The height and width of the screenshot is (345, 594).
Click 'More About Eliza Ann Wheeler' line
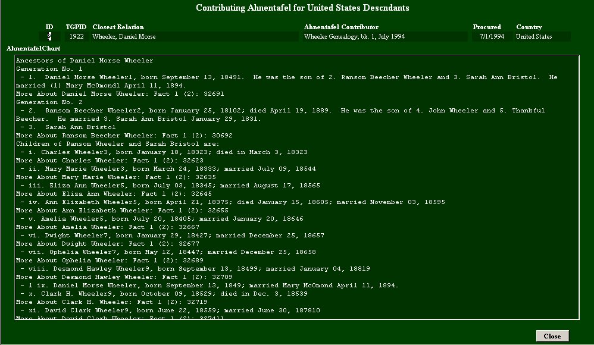pyautogui.click(x=114, y=194)
